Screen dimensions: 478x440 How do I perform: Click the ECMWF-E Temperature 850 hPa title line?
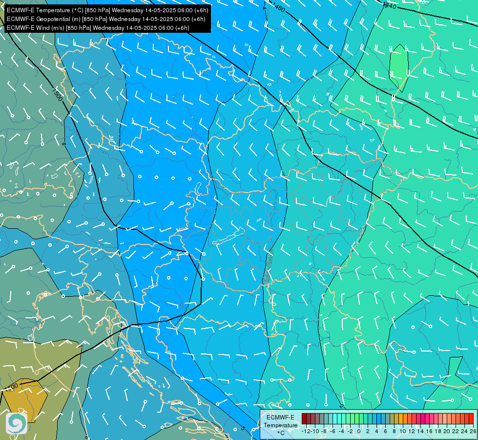(x=107, y=10)
